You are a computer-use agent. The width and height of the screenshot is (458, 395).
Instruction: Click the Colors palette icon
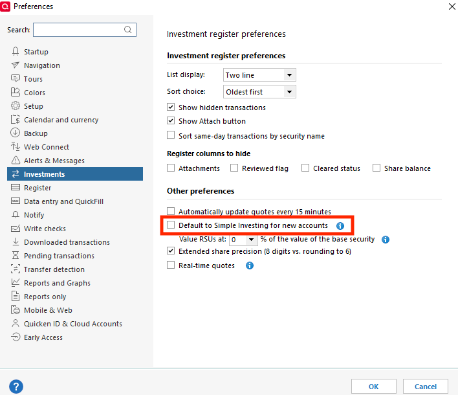click(x=15, y=92)
